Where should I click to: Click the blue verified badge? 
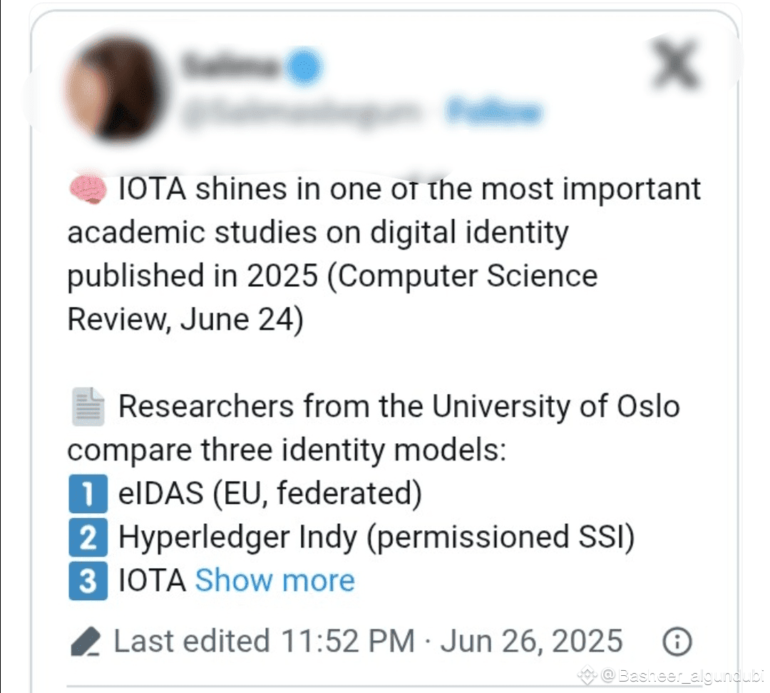(304, 67)
